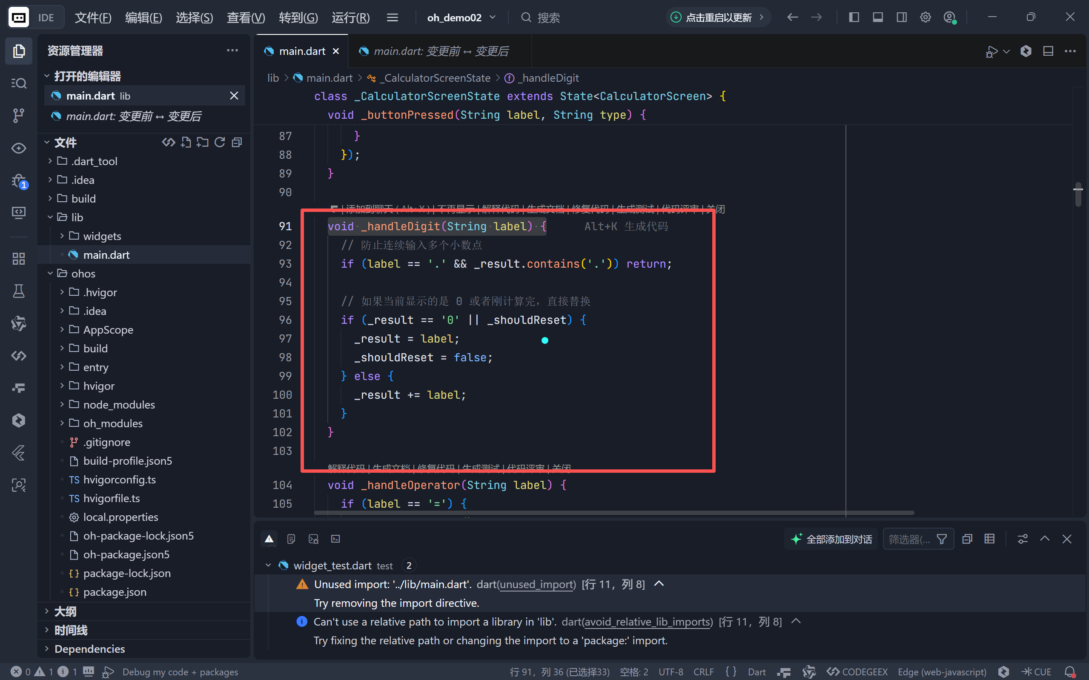Image resolution: width=1089 pixels, height=680 pixels.
Task: Click the filter funnel icon in Problems panel
Action: pyautogui.click(x=941, y=539)
